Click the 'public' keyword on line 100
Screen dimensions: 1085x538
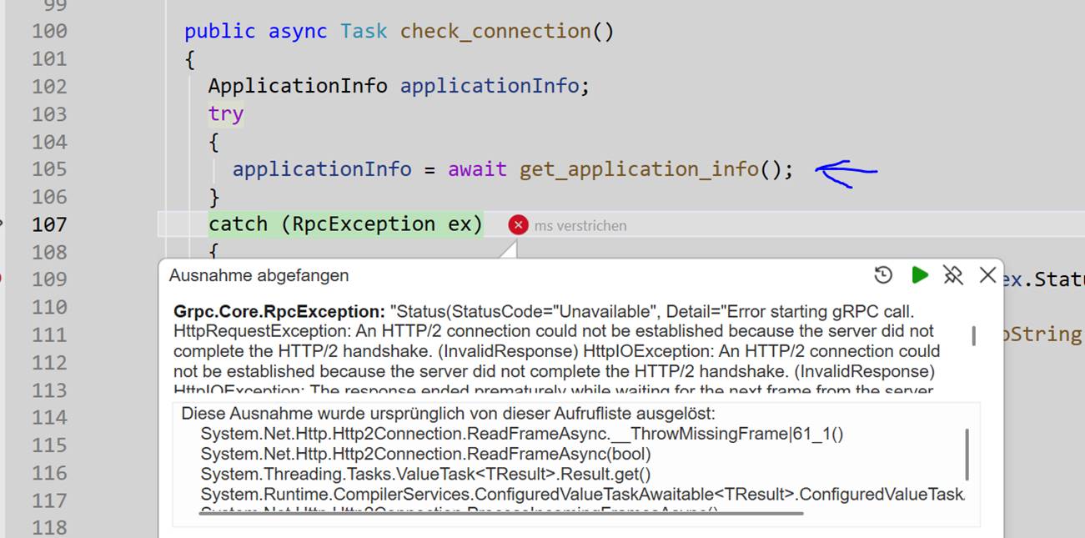tap(220, 32)
